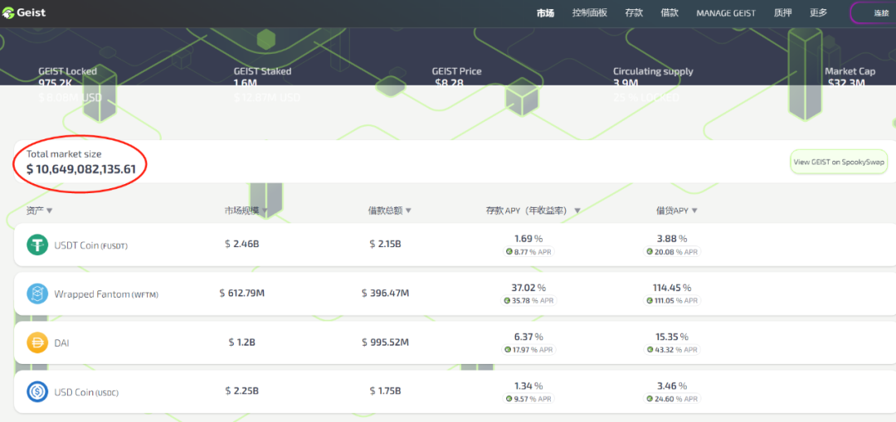
Task: Click the GEIST Price stat label
Action: [456, 71]
